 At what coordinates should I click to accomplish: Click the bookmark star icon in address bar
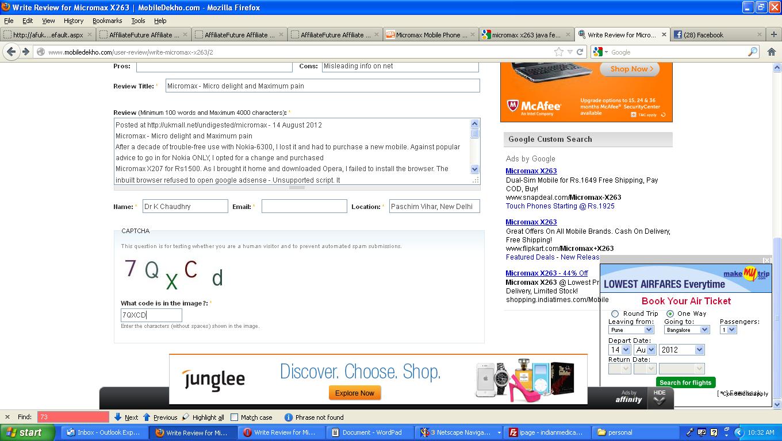click(x=558, y=52)
